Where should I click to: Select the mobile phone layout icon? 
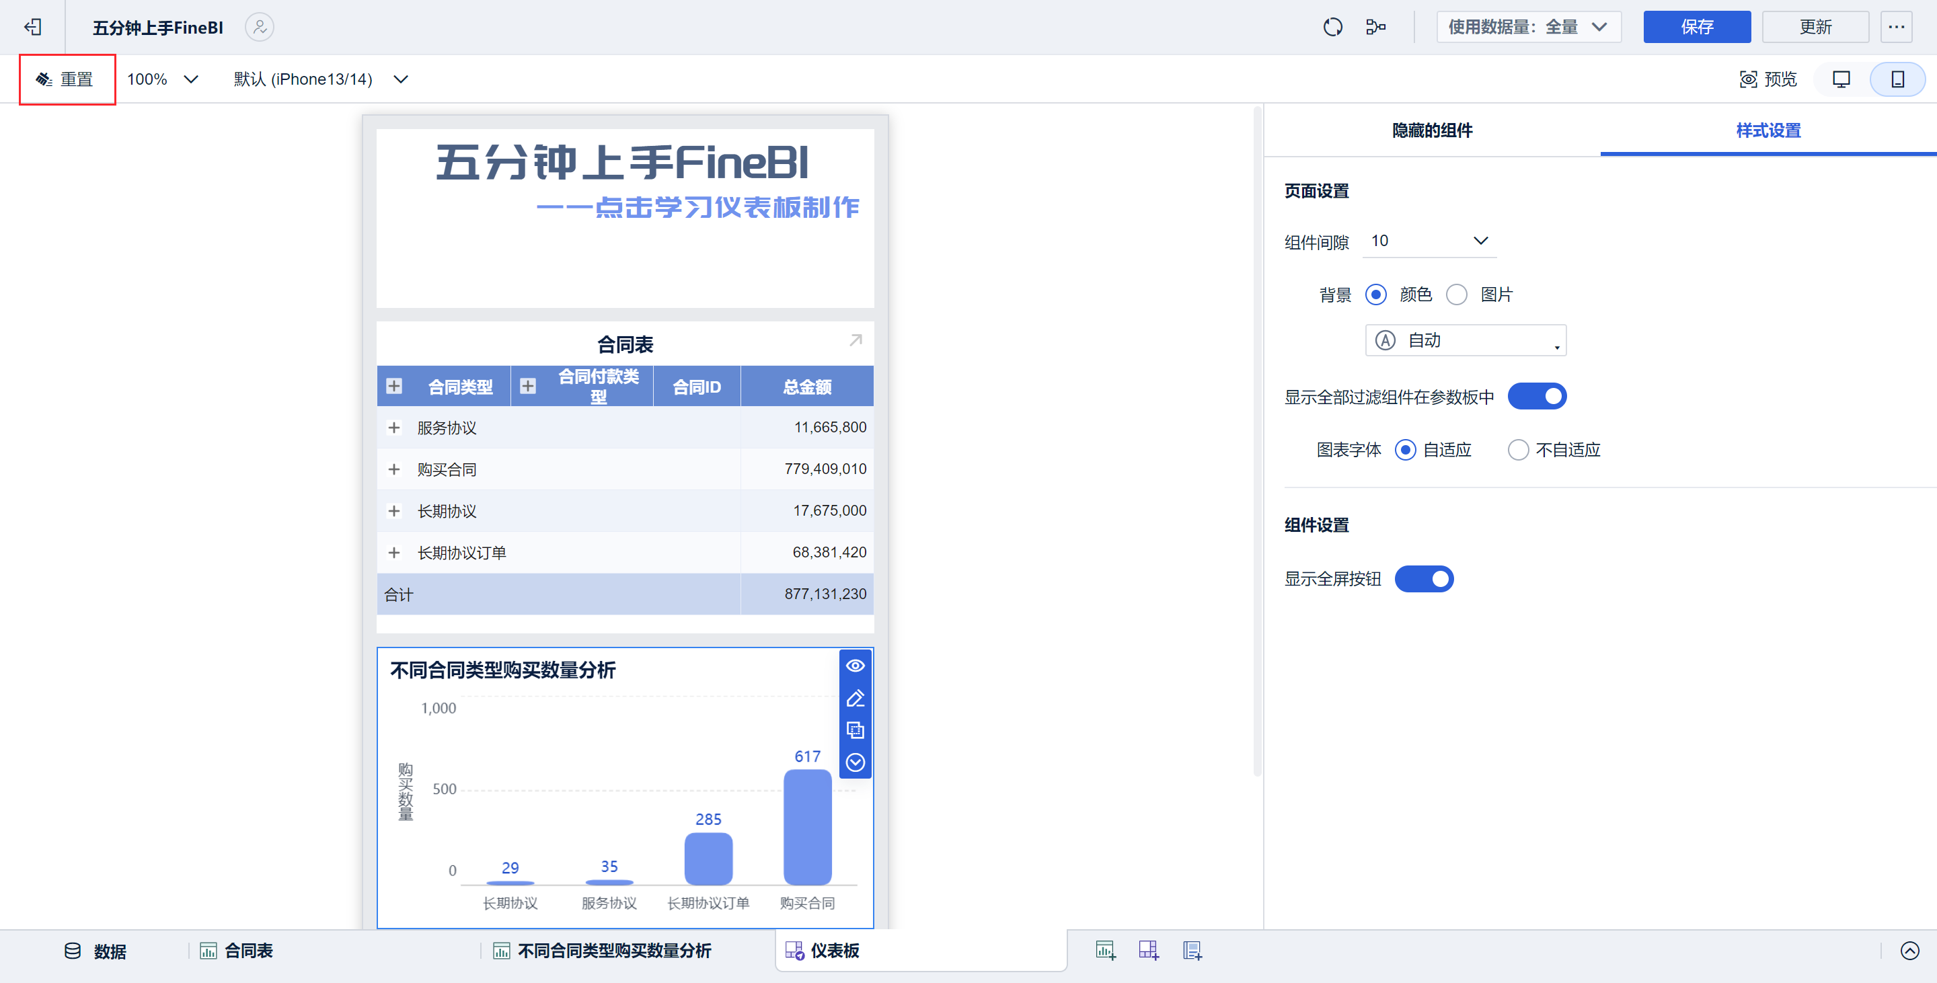click(1897, 79)
